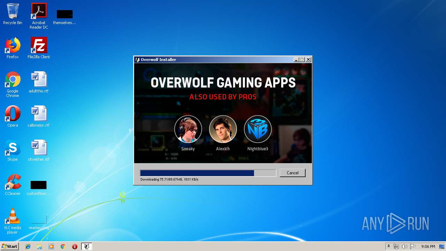This screenshot has height=251, width=446.
Task: Open the network tray icon
Action: (x=396, y=246)
